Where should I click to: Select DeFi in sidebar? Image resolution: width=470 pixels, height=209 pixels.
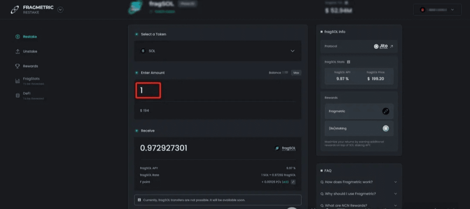[27, 93]
